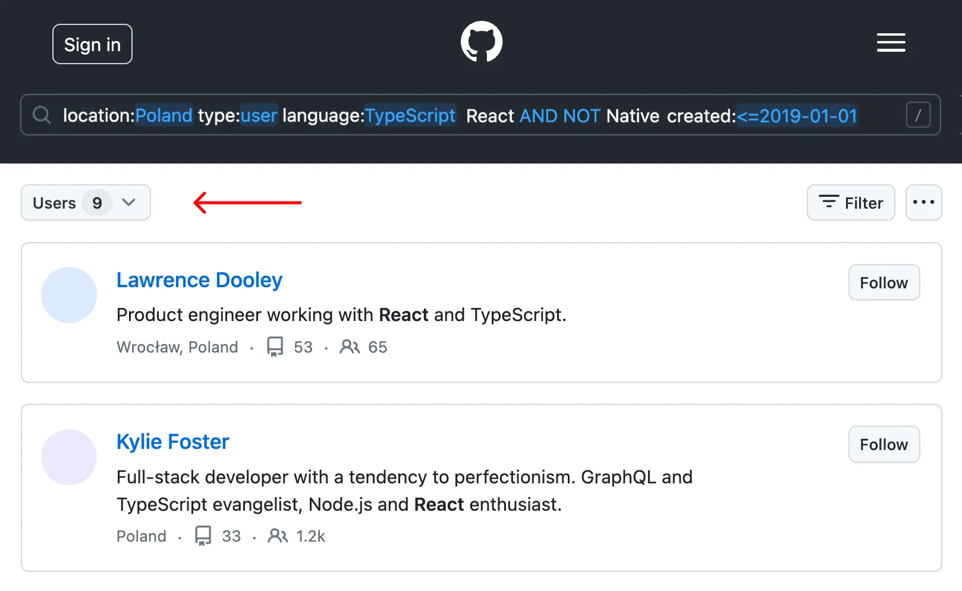Open Lawrence Dooley's profile link
This screenshot has width=962, height=591.
click(x=199, y=280)
